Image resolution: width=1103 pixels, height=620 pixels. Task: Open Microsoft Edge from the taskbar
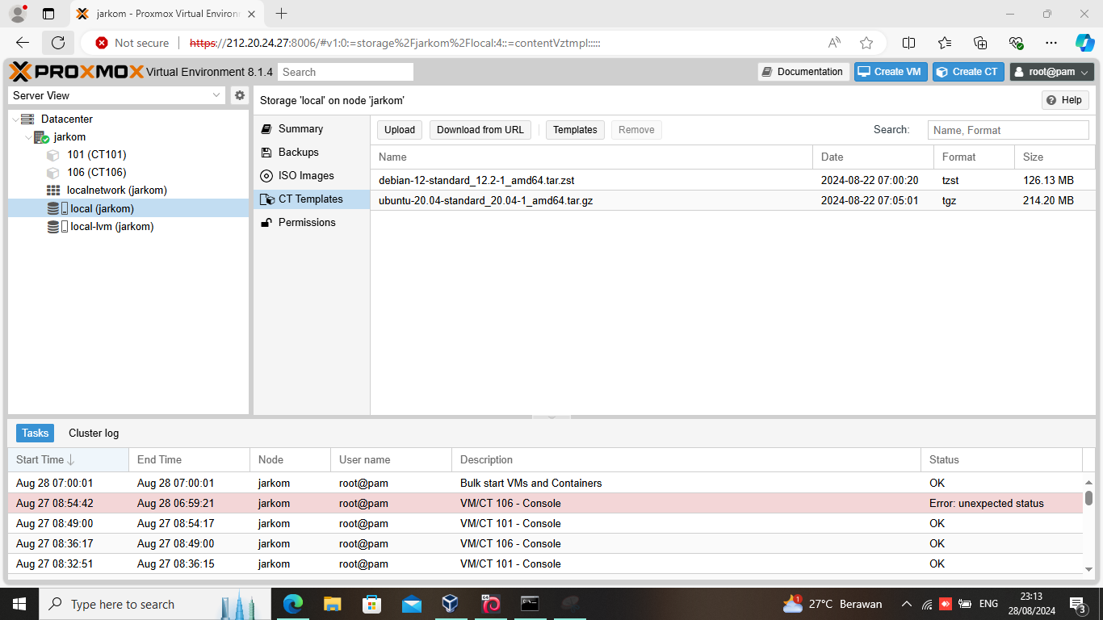(x=292, y=604)
